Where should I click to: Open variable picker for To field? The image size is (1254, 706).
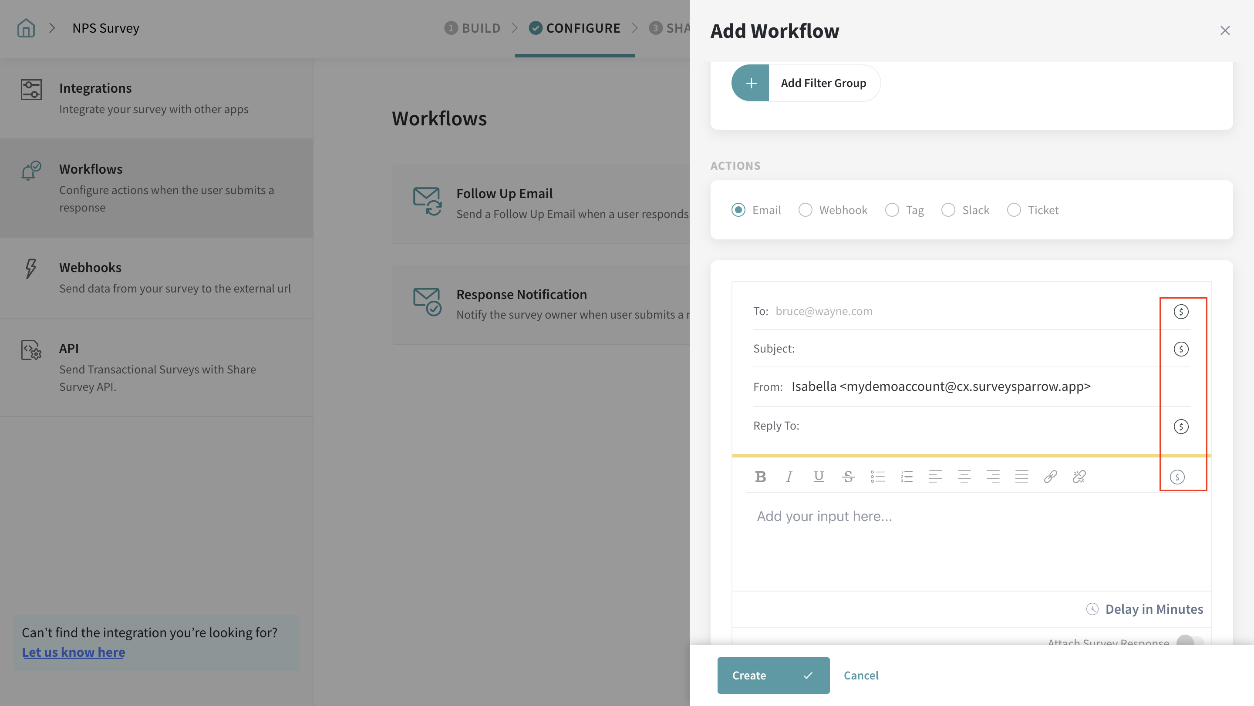point(1180,311)
